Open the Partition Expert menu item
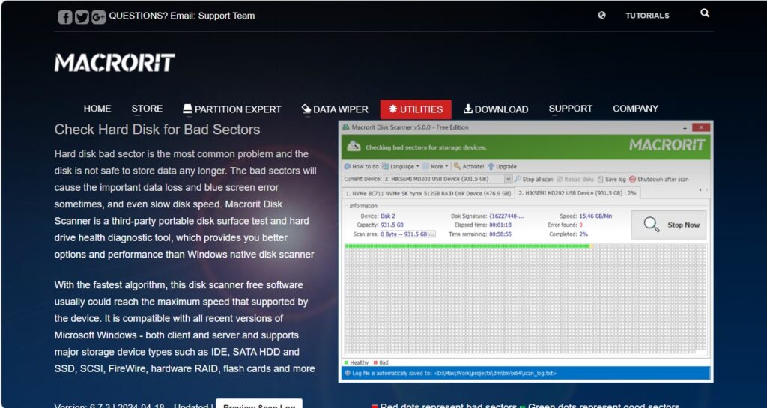Image resolution: width=767 pixels, height=408 pixels. (232, 109)
